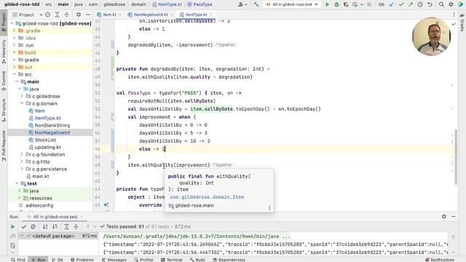466x262 pixels.
Task: Click the Run with Profiler icon
Action: pyautogui.click(x=355, y=4)
